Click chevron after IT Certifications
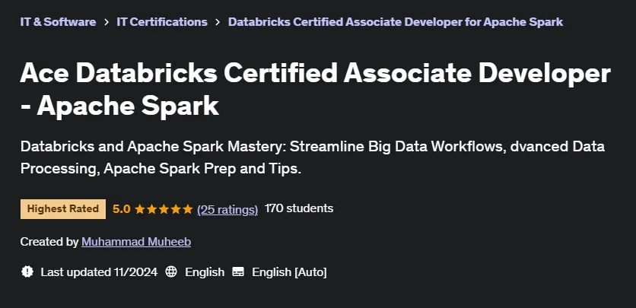636x308 pixels. (218, 22)
